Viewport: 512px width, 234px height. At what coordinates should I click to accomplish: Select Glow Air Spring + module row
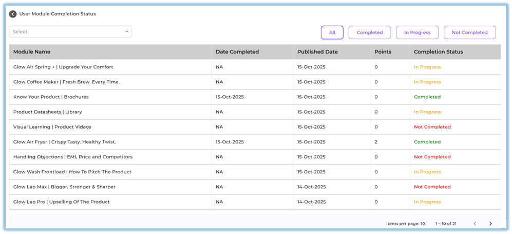[x=63, y=67]
